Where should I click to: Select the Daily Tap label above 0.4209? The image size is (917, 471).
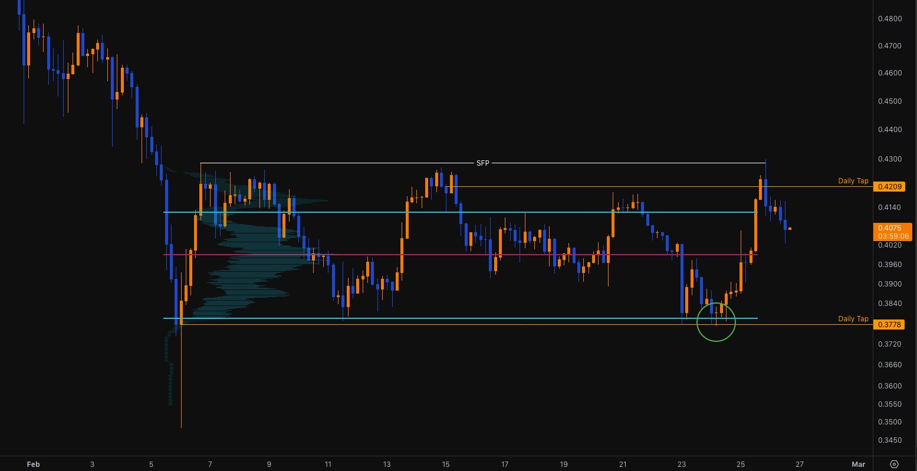[x=853, y=181]
